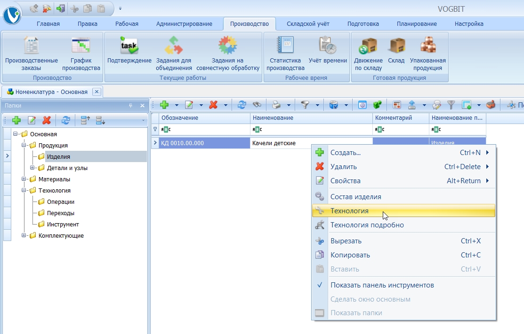
Task: Open Задания для объединения
Action: [174, 54]
